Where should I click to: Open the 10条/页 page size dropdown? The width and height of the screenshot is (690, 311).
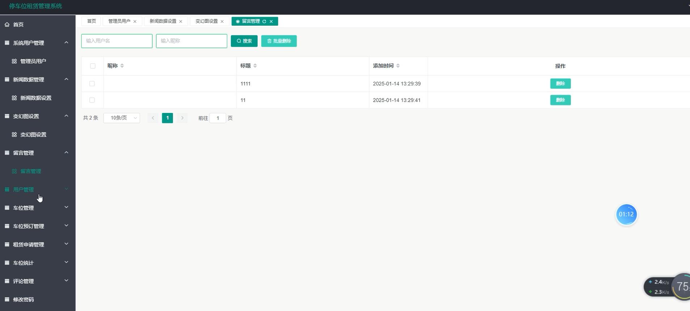click(x=122, y=118)
